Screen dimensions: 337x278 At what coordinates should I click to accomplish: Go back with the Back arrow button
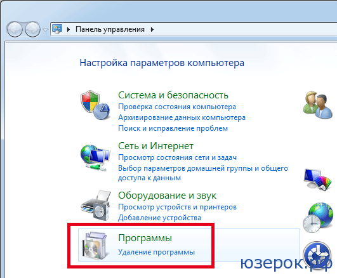[x=15, y=29]
